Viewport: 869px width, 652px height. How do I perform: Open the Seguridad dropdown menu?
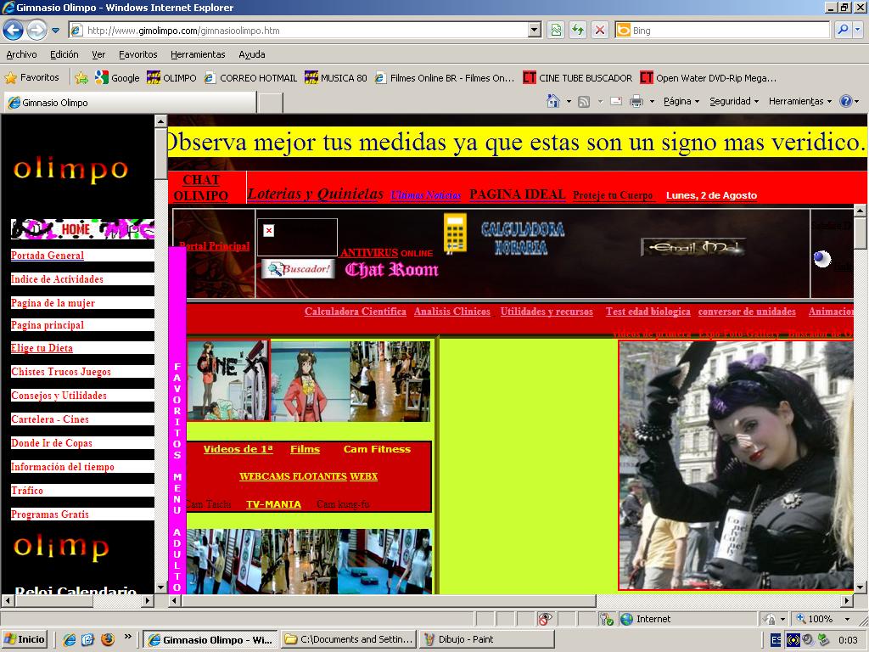734,101
